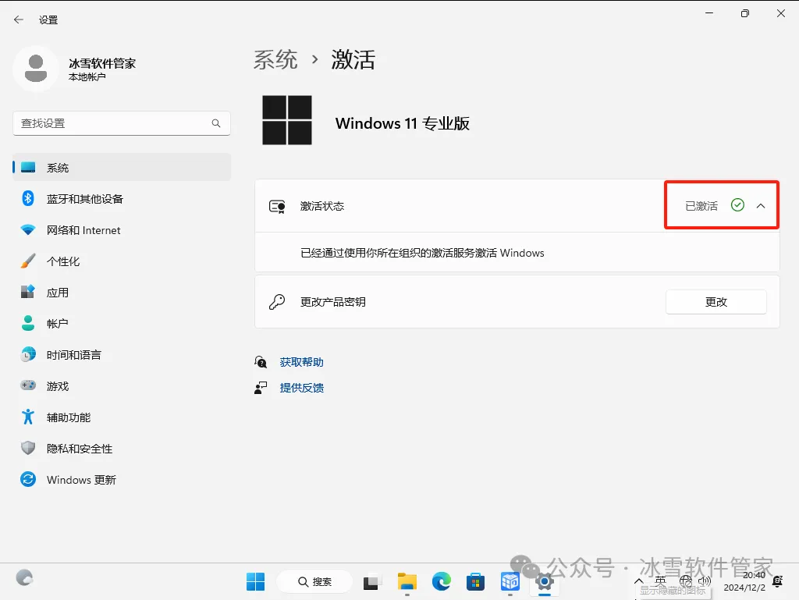
Task: Click the search magnifier in settings box
Action: [x=216, y=123]
